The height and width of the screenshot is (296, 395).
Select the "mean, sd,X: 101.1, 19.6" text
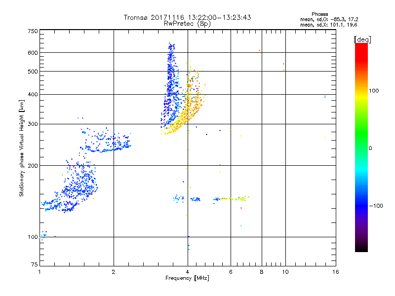pyautogui.click(x=328, y=25)
